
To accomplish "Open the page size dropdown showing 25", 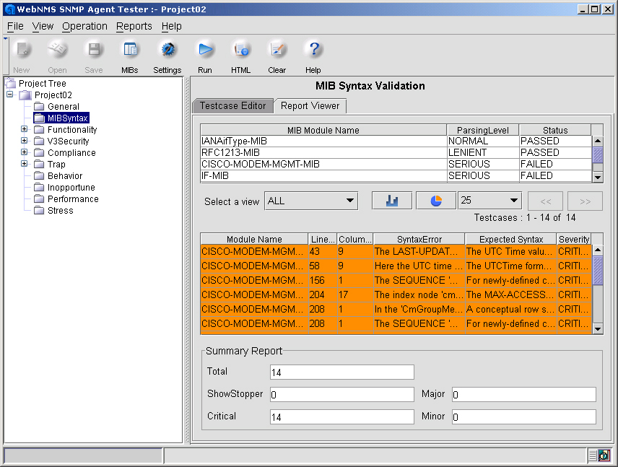I will [489, 201].
